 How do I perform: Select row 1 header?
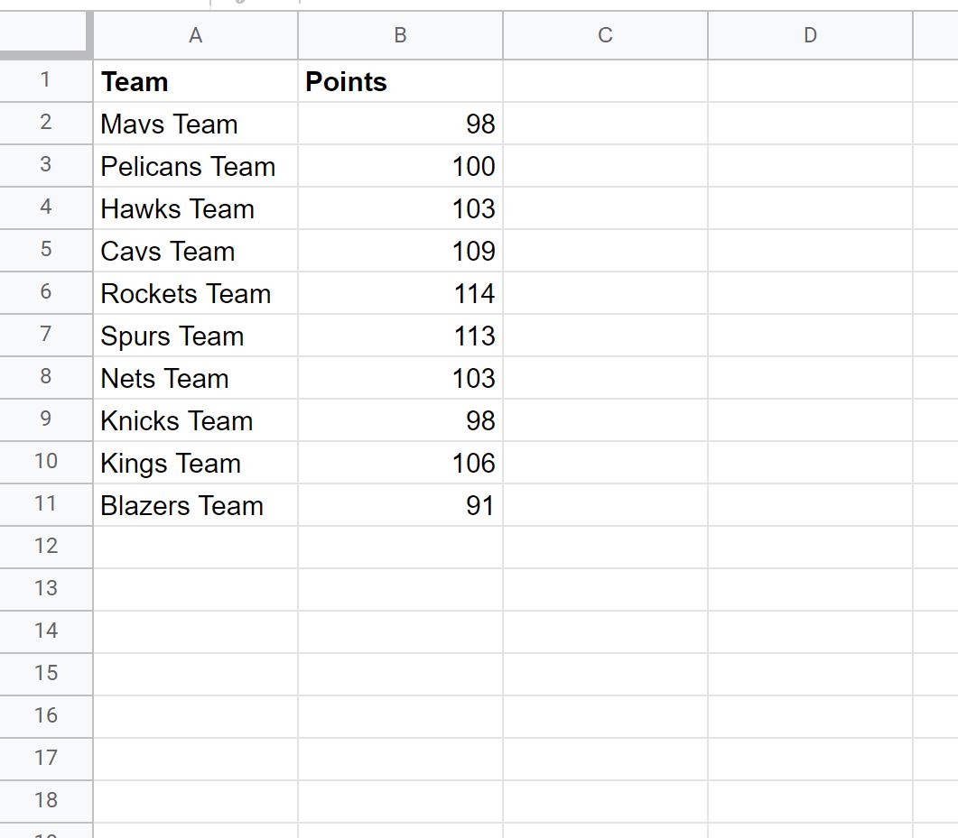coord(46,80)
